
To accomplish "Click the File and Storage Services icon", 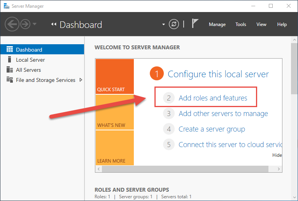I will (10, 80).
